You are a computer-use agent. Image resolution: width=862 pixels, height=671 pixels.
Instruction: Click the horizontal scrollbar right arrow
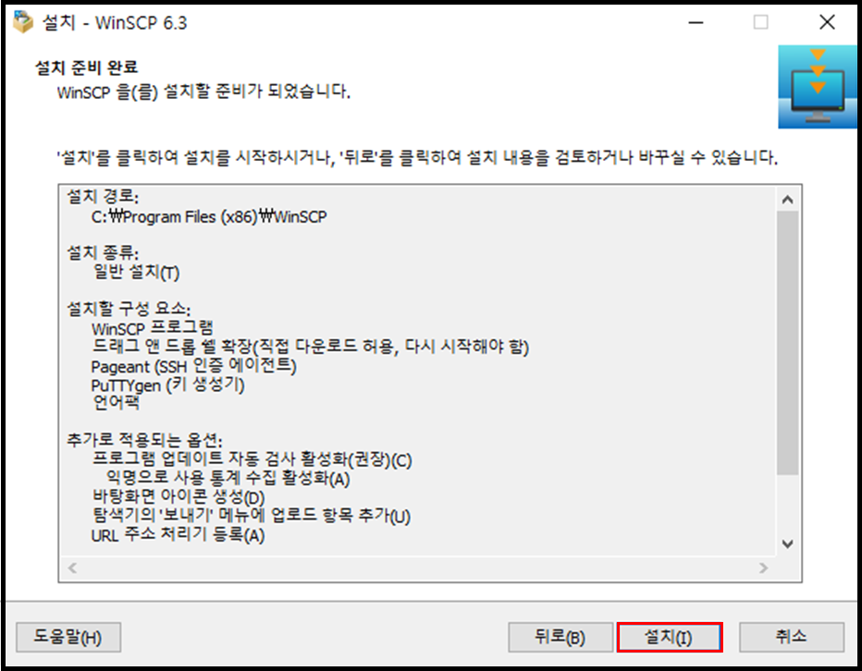(x=763, y=567)
